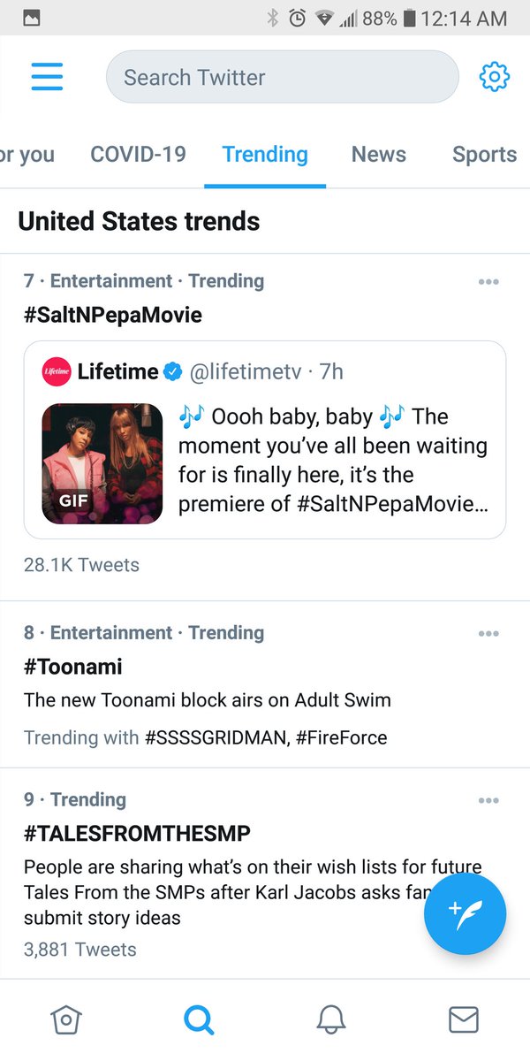Image resolution: width=530 pixels, height=1061 pixels.
Task: Play the Salt-N-Pepa GIF thumbnail
Action: (x=102, y=463)
